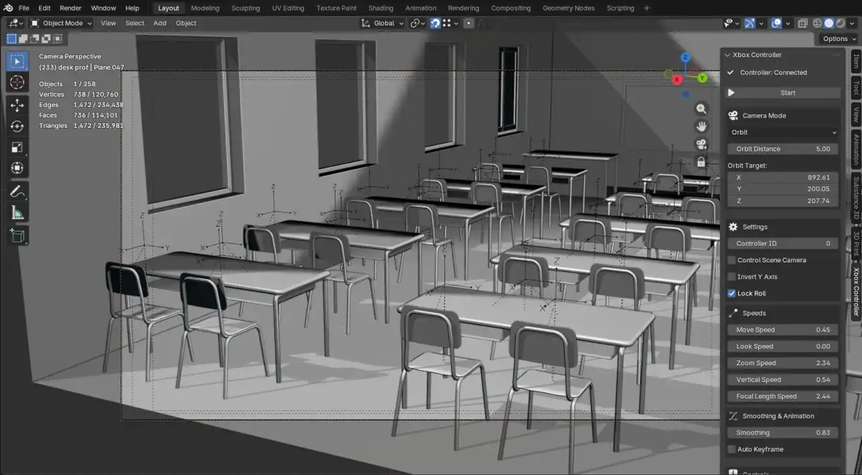Open the Render menu
862x475 pixels.
point(70,8)
